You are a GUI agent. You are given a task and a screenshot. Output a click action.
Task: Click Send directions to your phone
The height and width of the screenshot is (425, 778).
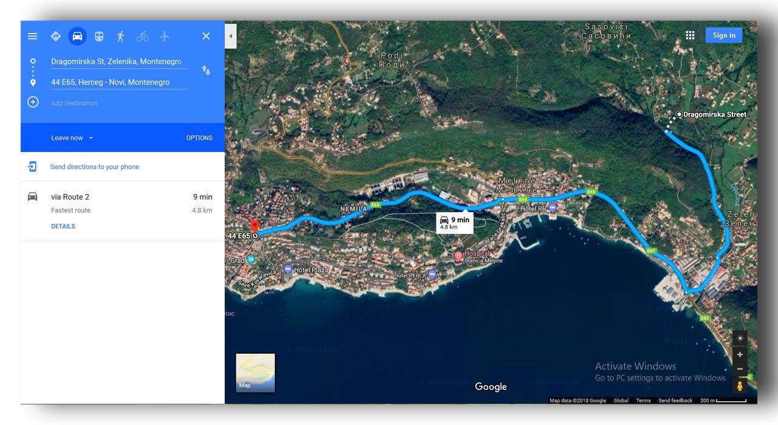pyautogui.click(x=95, y=167)
